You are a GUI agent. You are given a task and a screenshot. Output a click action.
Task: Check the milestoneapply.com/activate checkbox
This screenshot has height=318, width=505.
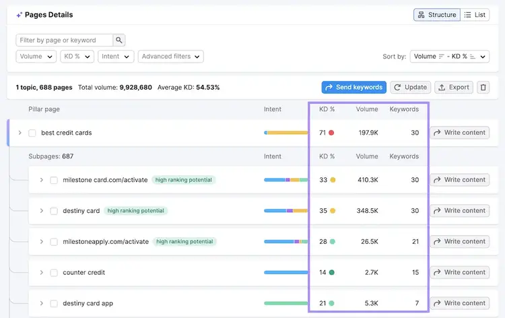pyautogui.click(x=54, y=242)
